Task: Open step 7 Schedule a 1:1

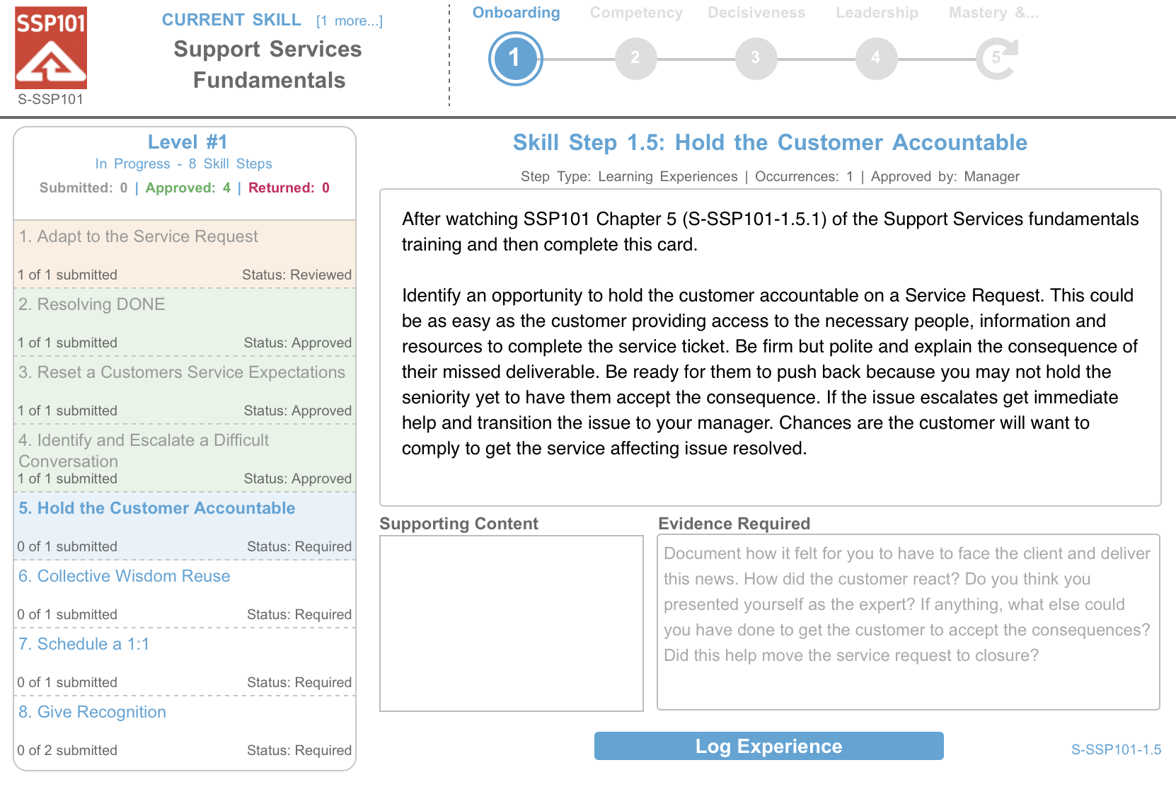Action: click(185, 662)
